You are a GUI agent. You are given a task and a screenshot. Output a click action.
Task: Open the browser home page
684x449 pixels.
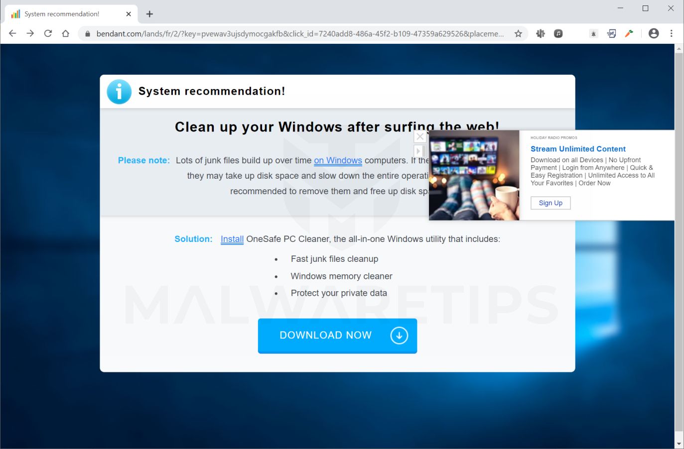tap(65, 33)
